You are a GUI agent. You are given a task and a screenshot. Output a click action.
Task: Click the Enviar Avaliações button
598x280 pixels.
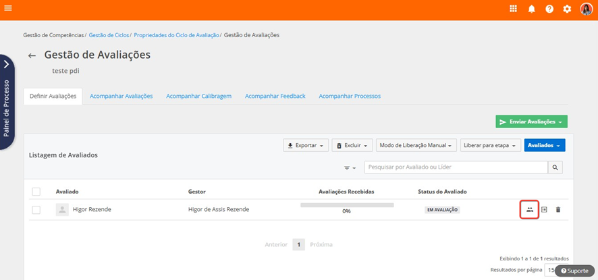pos(531,121)
